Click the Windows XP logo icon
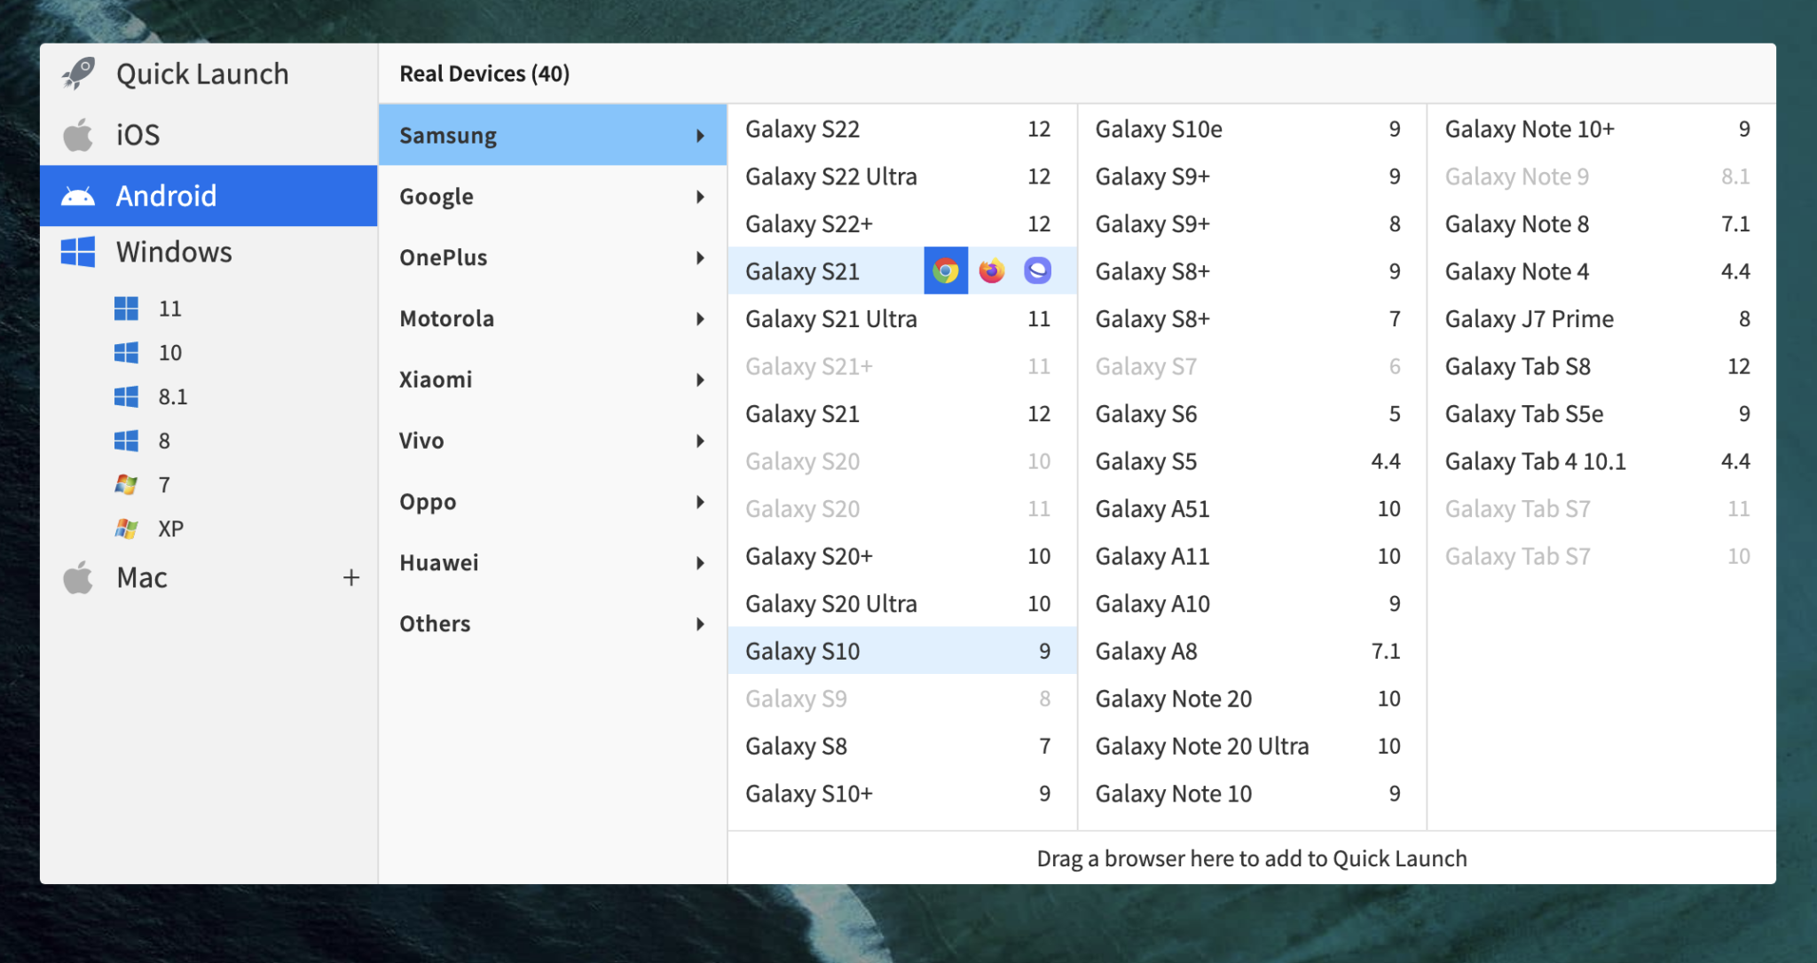The height and width of the screenshot is (963, 1817). tap(126, 528)
